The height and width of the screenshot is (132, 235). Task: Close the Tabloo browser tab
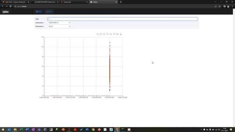tap(116, 2)
